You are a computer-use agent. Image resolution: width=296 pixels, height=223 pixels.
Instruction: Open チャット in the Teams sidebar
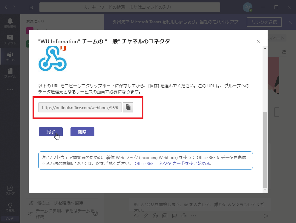tap(10, 40)
